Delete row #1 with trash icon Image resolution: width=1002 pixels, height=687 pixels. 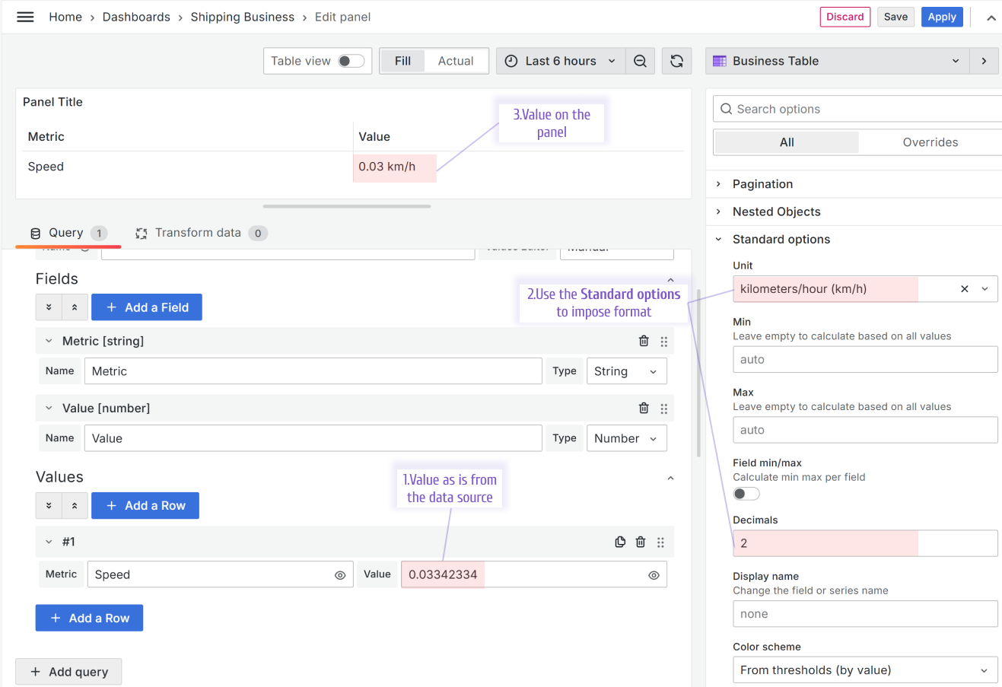(x=641, y=542)
